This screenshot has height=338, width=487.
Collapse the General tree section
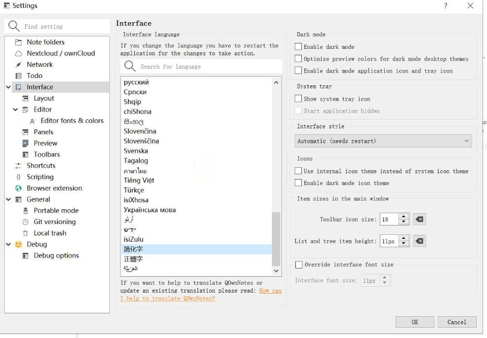click(8, 199)
